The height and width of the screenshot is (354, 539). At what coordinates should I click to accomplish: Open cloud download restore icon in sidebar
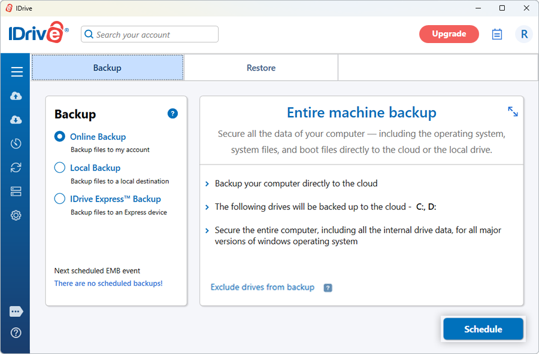16,120
